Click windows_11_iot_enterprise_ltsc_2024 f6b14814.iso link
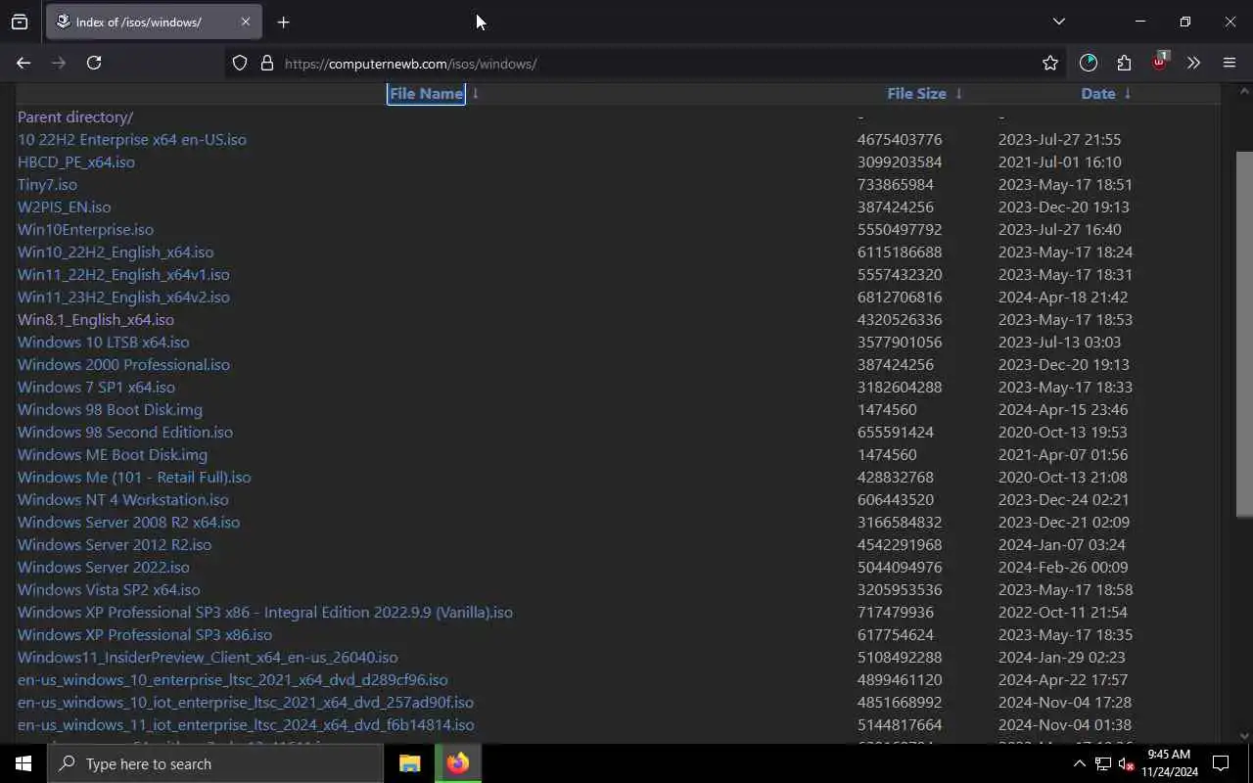Image resolution: width=1253 pixels, height=783 pixels. (x=246, y=725)
